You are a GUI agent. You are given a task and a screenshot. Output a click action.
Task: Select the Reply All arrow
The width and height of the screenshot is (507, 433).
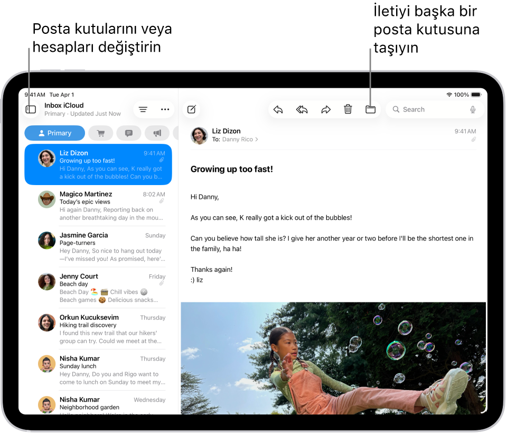click(302, 109)
